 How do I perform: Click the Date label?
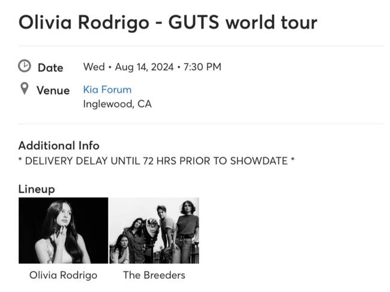point(50,68)
